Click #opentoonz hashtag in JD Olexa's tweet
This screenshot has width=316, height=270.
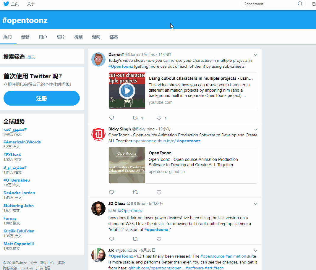pos(156,229)
